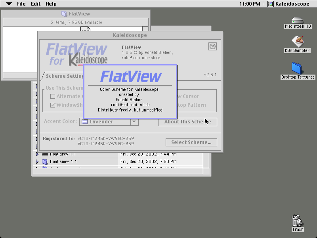Open the Help menu
Image resolution: width=317 pixels, height=238 pixels.
coord(51,4)
